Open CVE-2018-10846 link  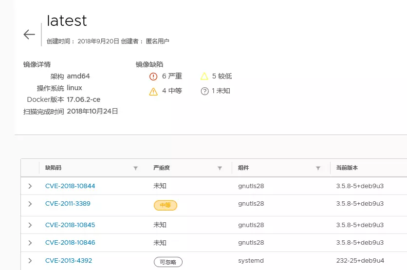70,243
